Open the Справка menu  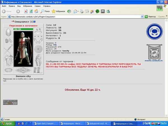[47, 6]
